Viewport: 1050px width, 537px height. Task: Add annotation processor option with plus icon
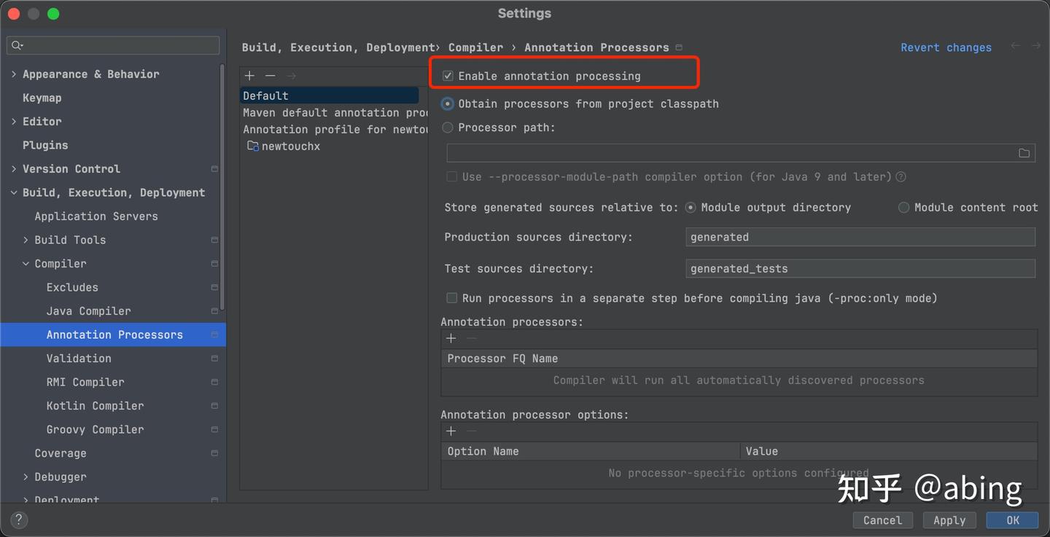(x=451, y=431)
